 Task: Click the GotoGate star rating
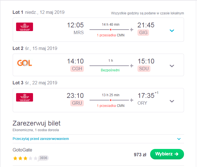[25, 158]
